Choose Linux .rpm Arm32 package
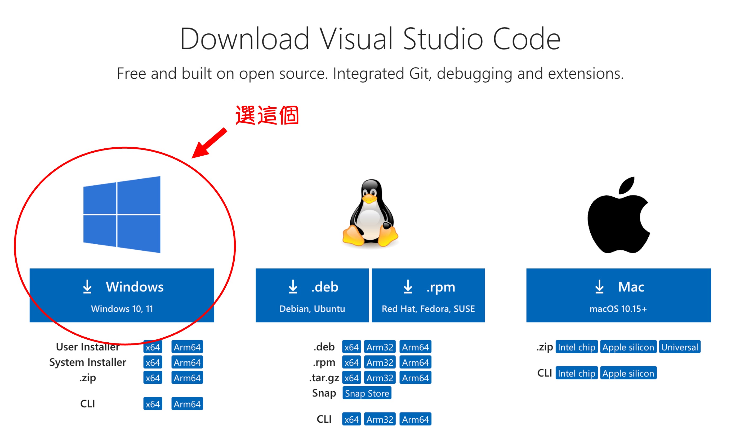 click(380, 363)
